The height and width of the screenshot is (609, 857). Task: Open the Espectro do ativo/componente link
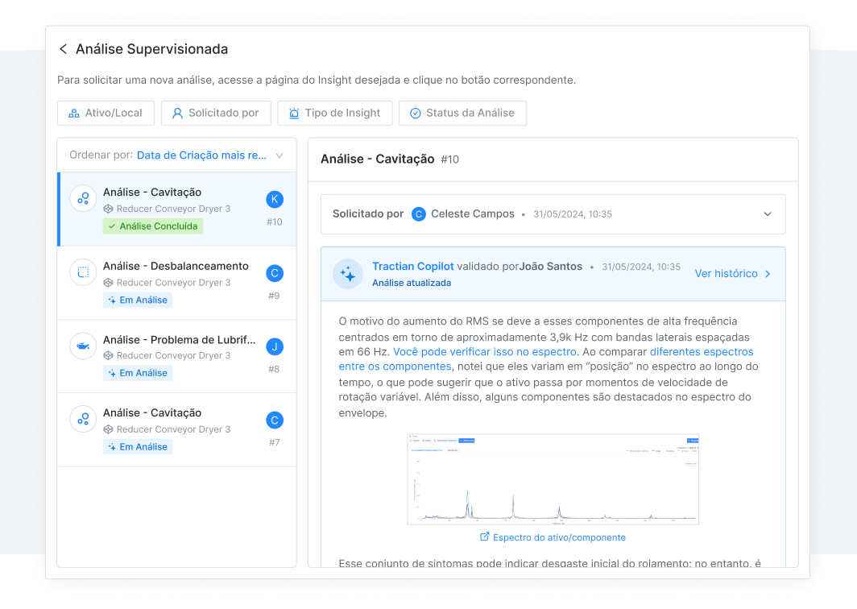(x=553, y=537)
